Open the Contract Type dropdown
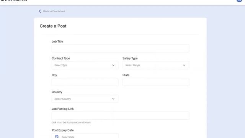 coord(85,65)
